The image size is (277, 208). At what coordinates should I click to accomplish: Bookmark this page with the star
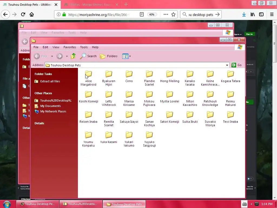[173, 15]
